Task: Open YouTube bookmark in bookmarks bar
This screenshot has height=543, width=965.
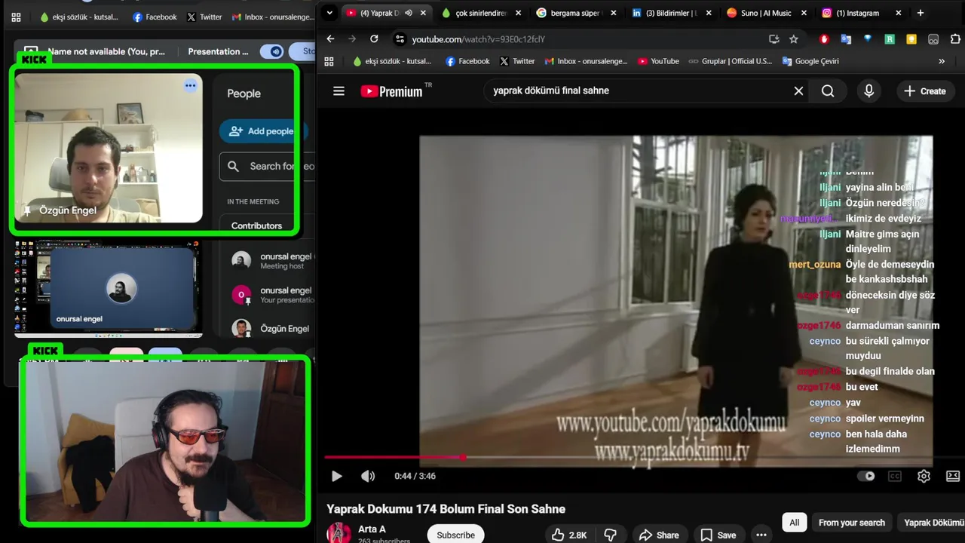Action: pyautogui.click(x=658, y=61)
